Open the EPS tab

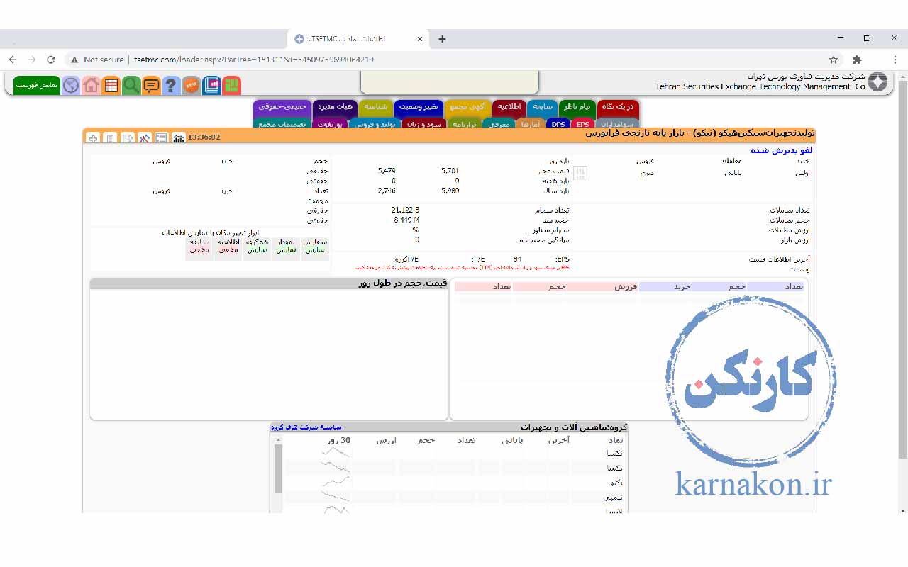pos(582,124)
